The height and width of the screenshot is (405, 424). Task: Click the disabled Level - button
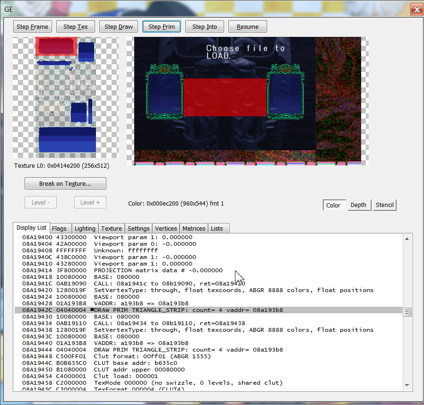pos(41,202)
